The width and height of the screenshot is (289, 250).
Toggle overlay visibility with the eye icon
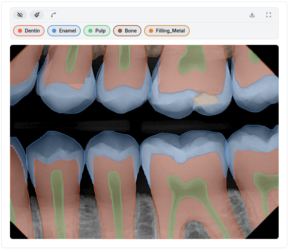(20, 15)
